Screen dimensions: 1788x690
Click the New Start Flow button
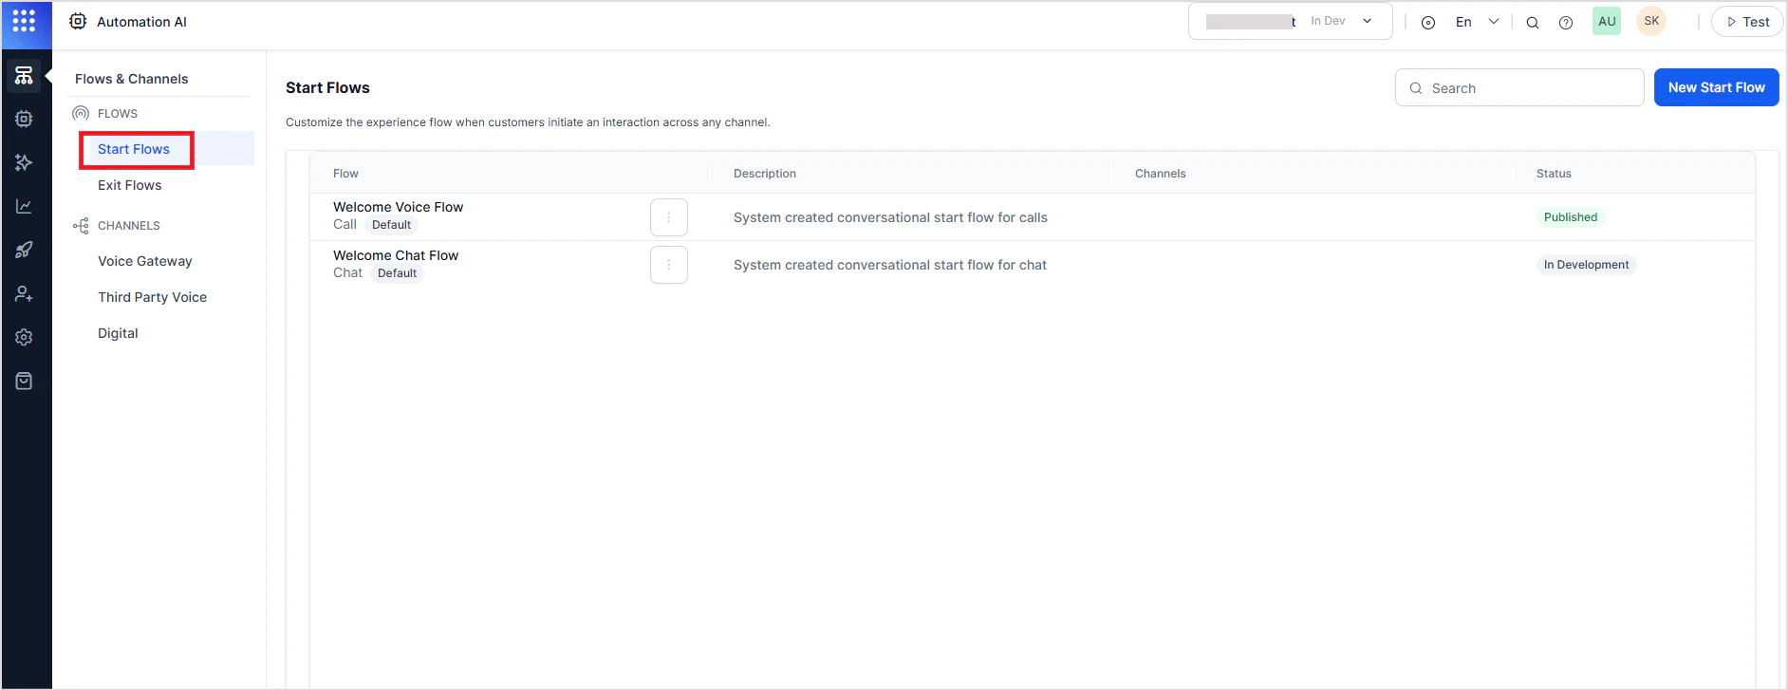click(x=1716, y=87)
